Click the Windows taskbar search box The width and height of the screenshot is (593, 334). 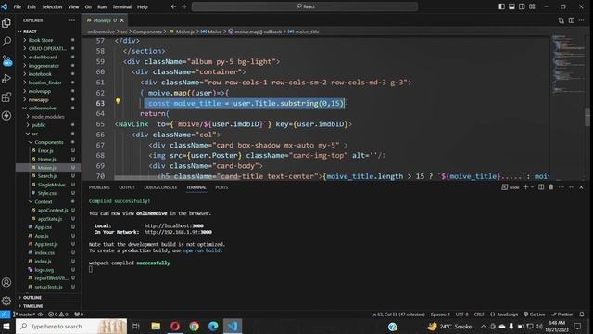tap(71, 326)
